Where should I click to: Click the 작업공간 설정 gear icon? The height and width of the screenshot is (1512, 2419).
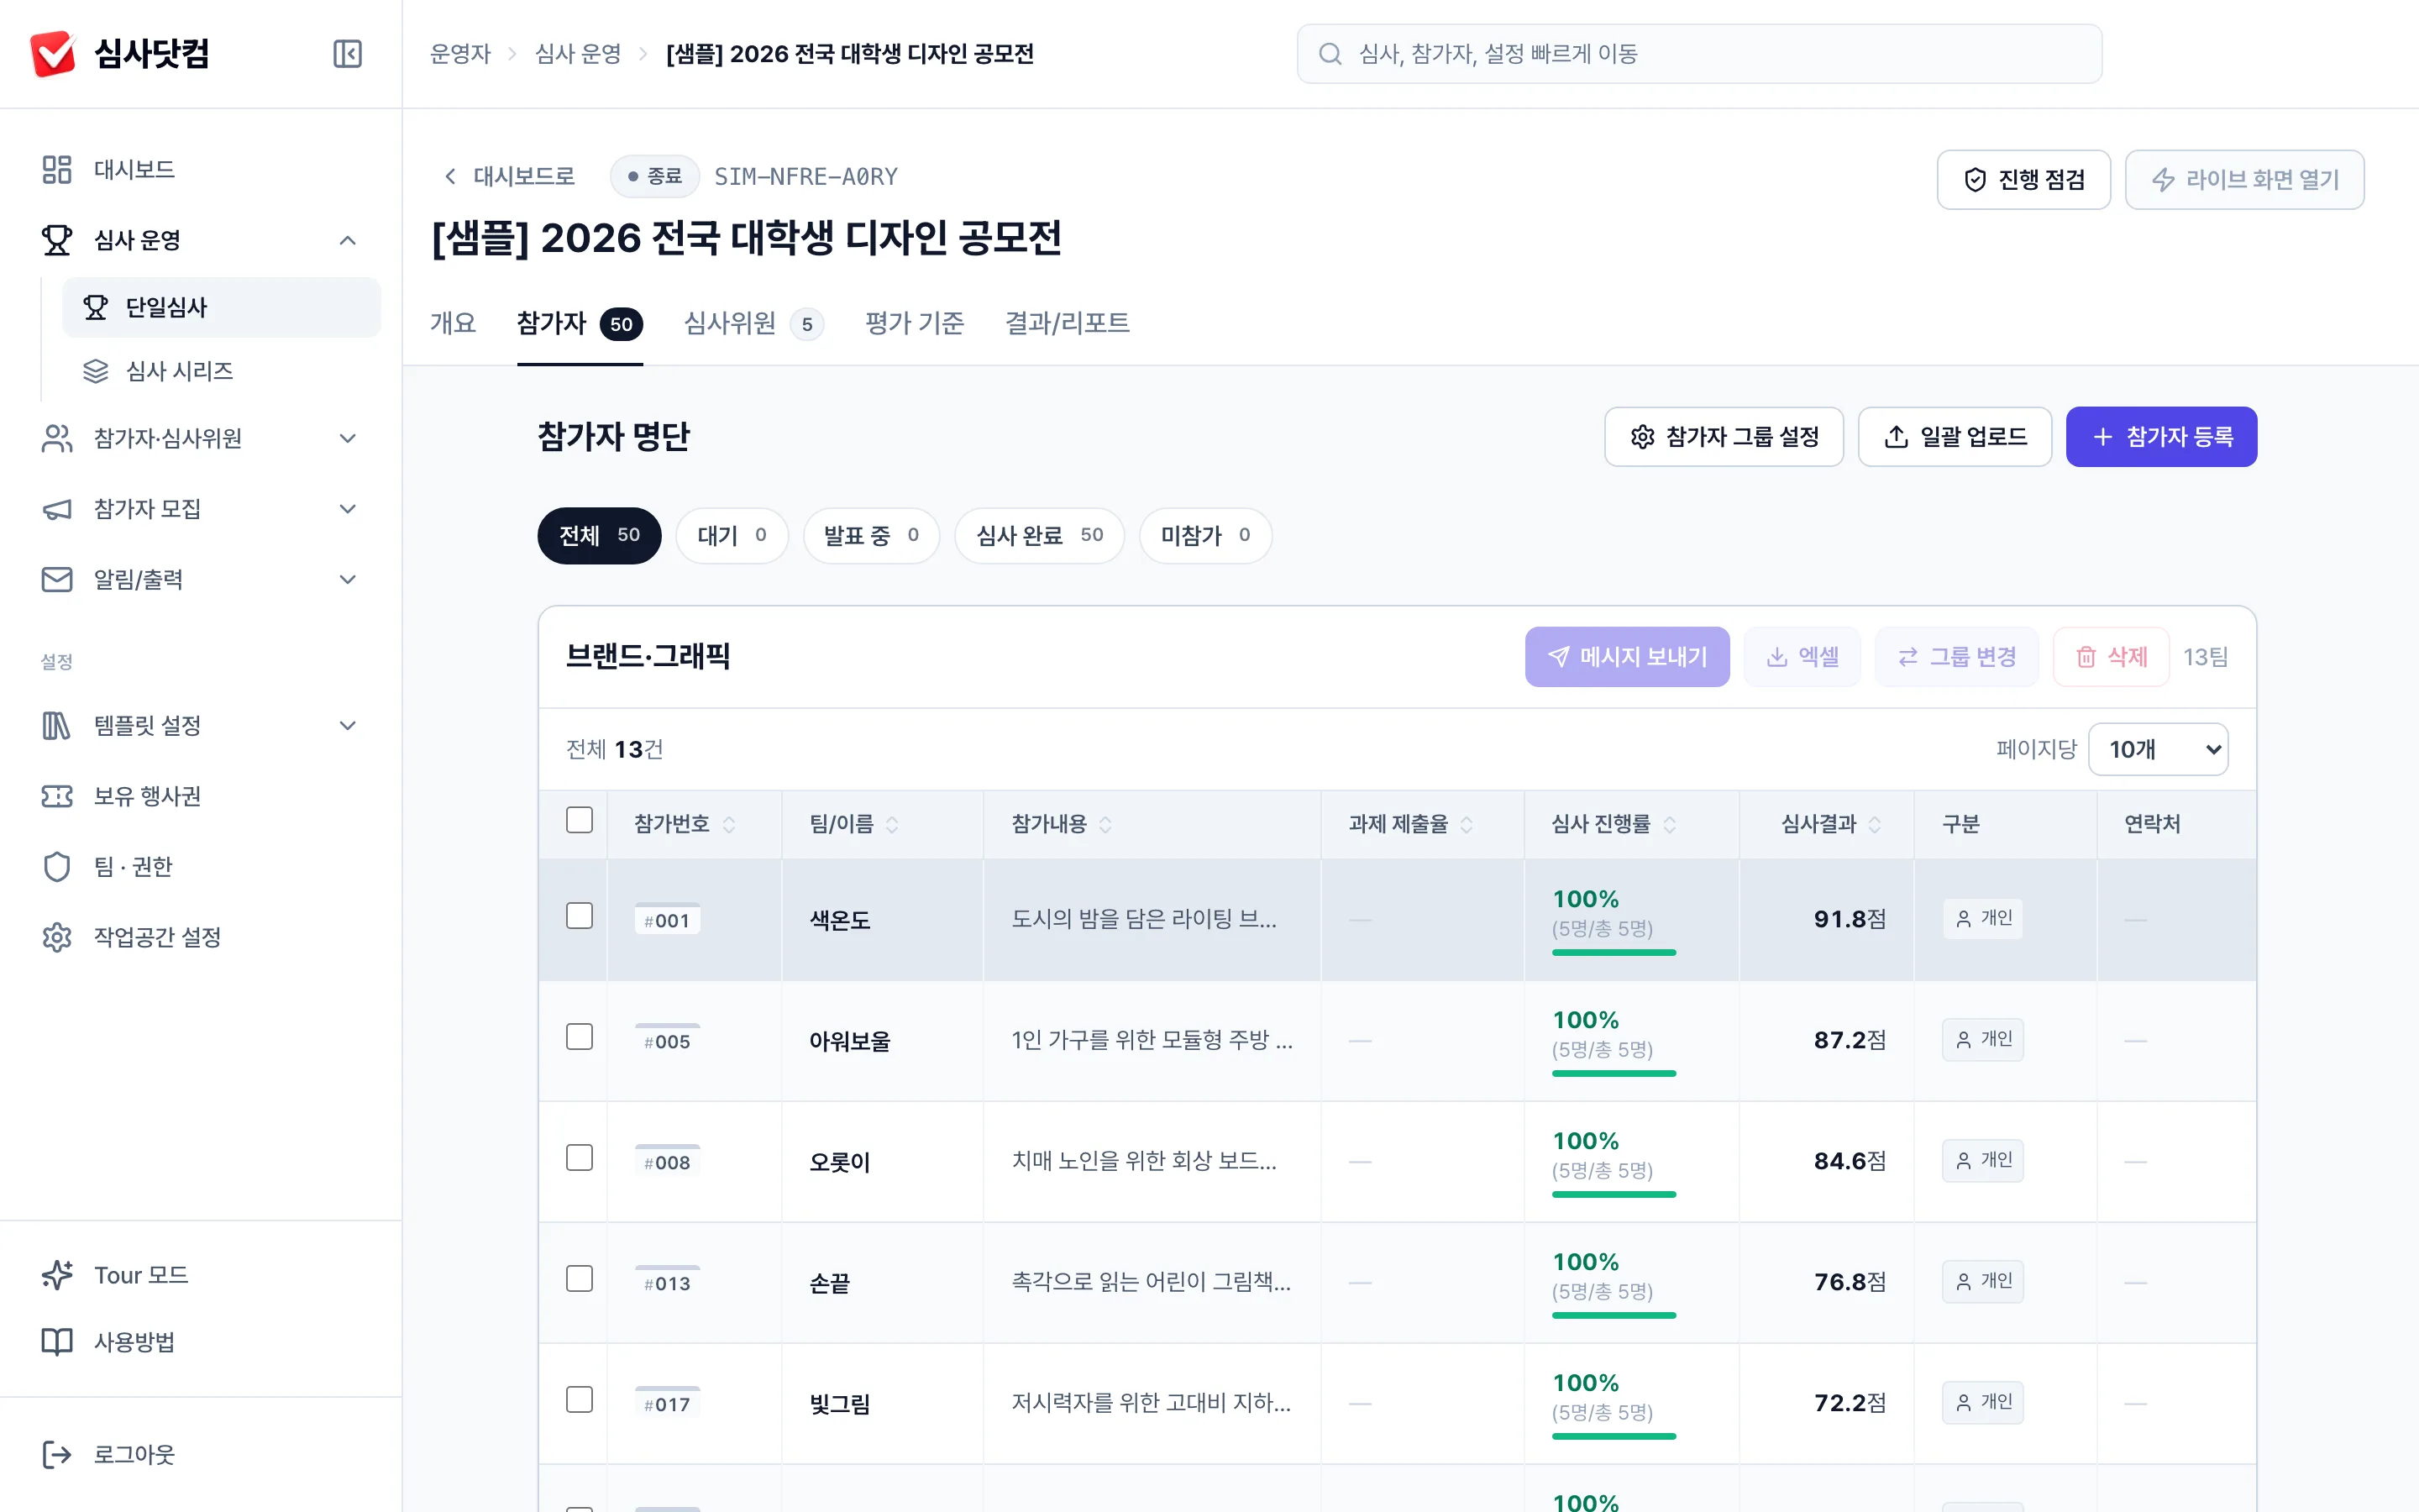point(57,937)
